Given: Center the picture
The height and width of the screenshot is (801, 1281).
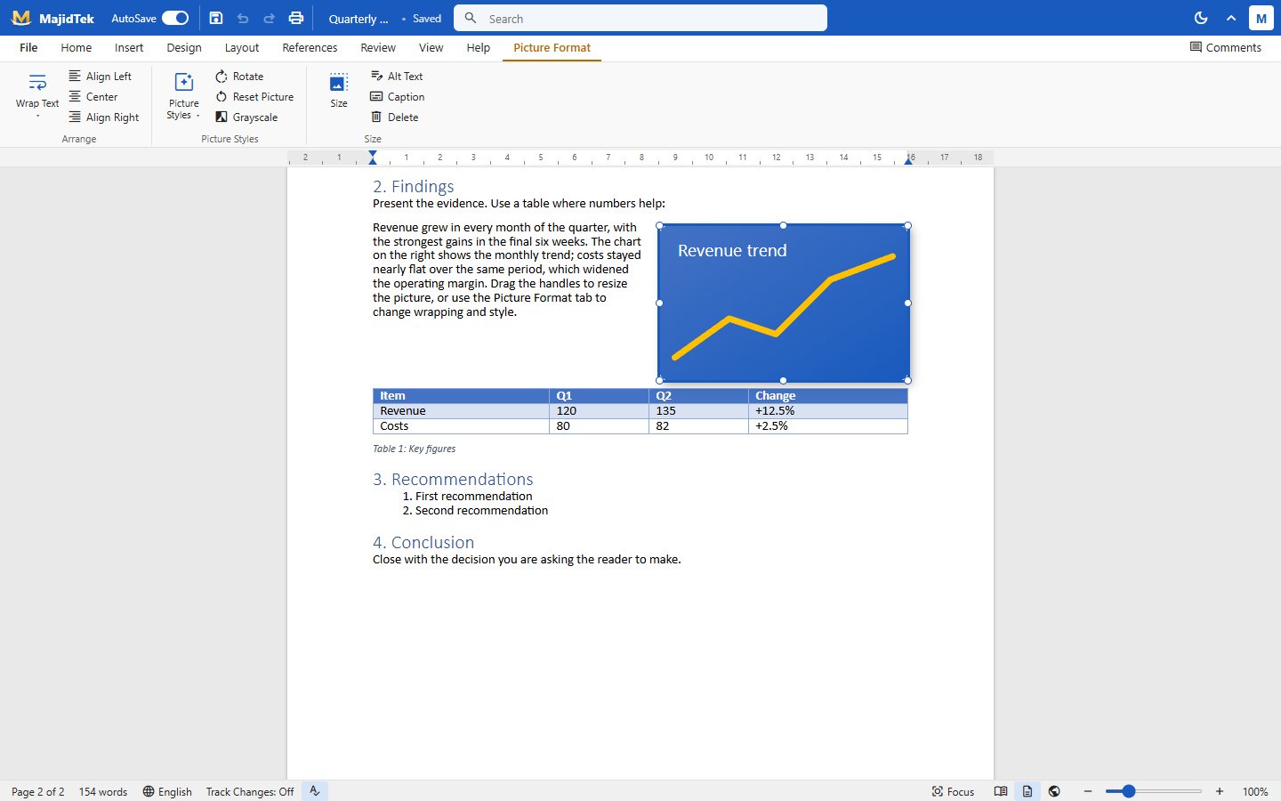Looking at the screenshot, I should pos(93,97).
